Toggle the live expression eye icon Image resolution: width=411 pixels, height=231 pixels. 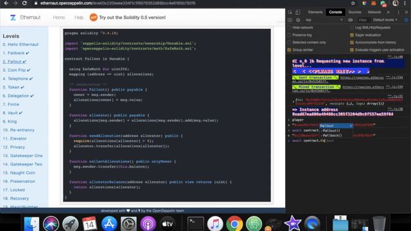pyautogui.click(x=351, y=20)
